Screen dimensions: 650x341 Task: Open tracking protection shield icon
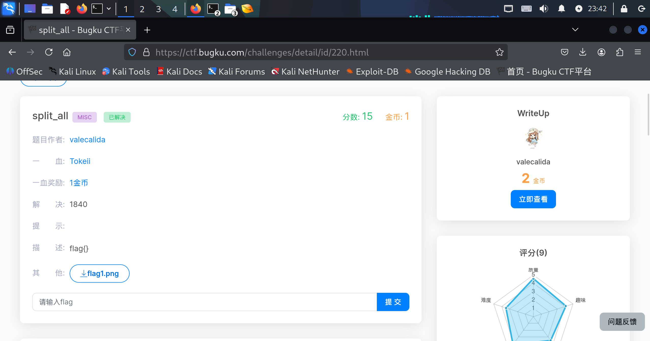(132, 52)
